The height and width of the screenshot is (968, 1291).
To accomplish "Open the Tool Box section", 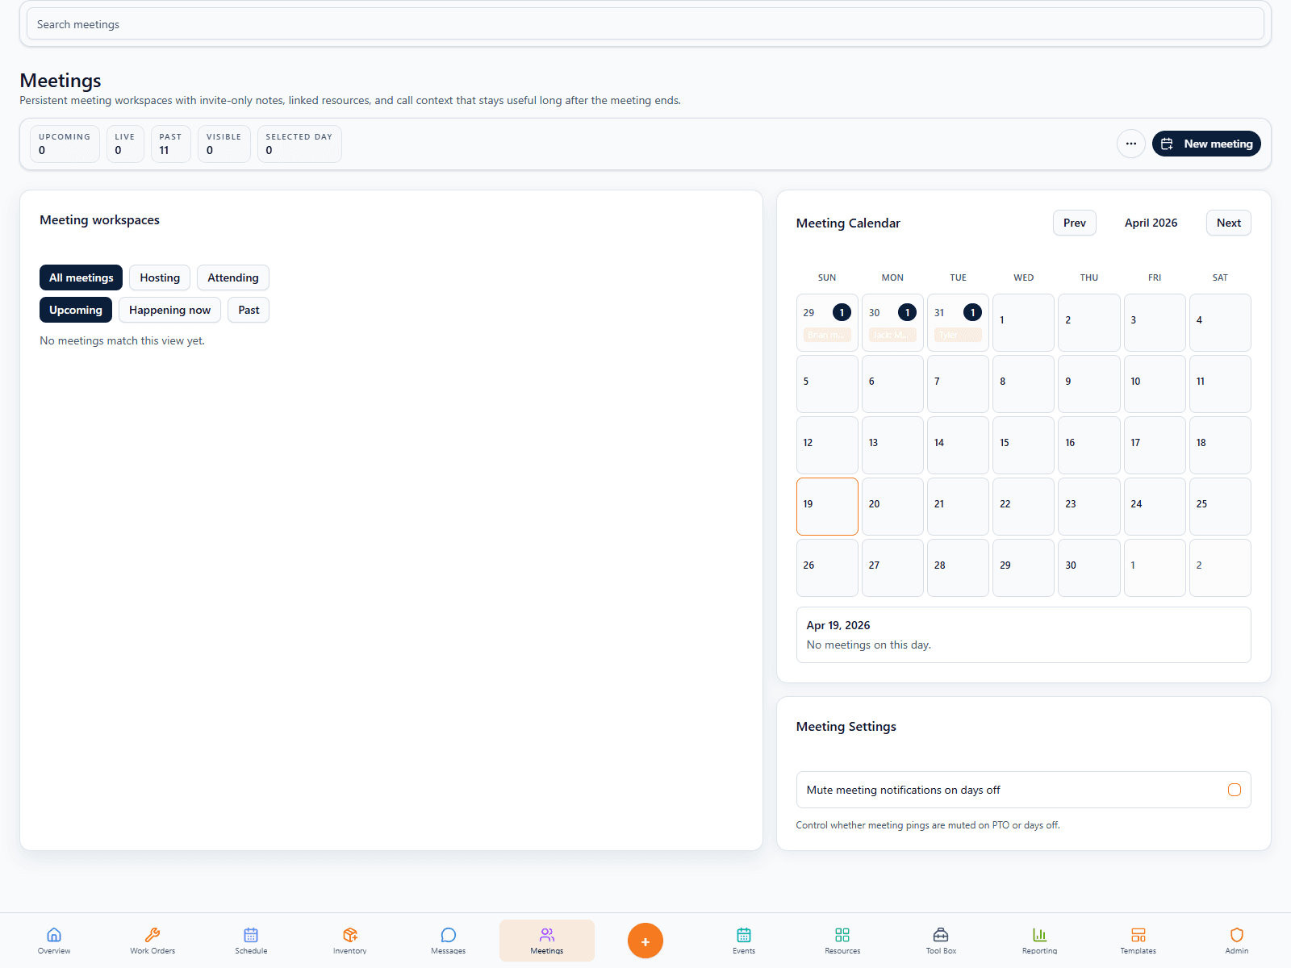I will pyautogui.click(x=940, y=940).
